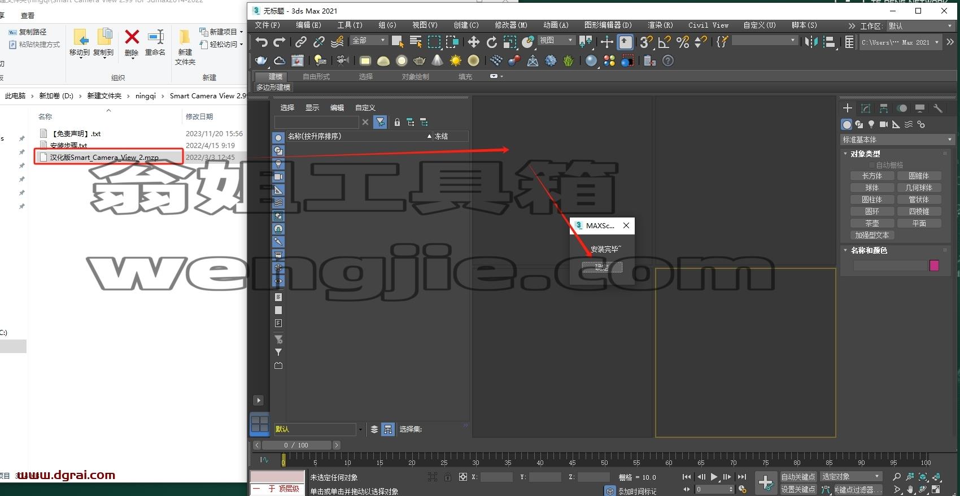The height and width of the screenshot is (496, 960).
Task: Click the Lights category bulb icon
Action: point(871,124)
